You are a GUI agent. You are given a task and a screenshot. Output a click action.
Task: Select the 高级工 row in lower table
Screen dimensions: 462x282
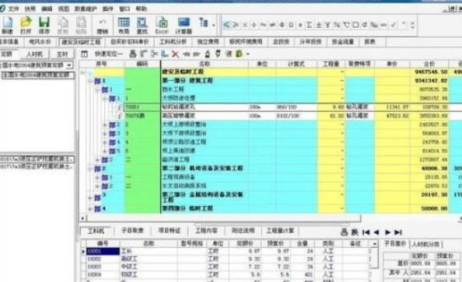[229, 259]
